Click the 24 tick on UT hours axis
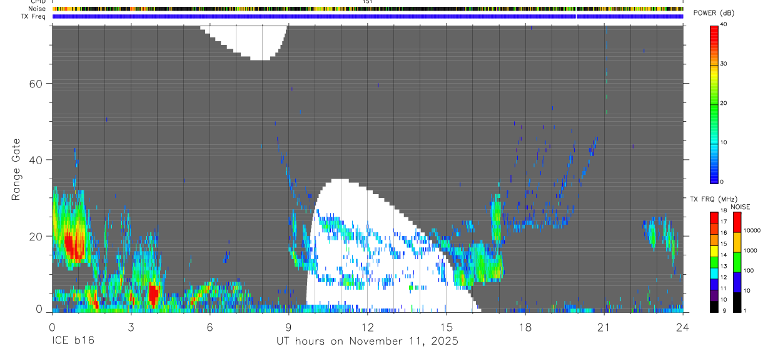Viewport: 768px width, 354px height. click(683, 327)
